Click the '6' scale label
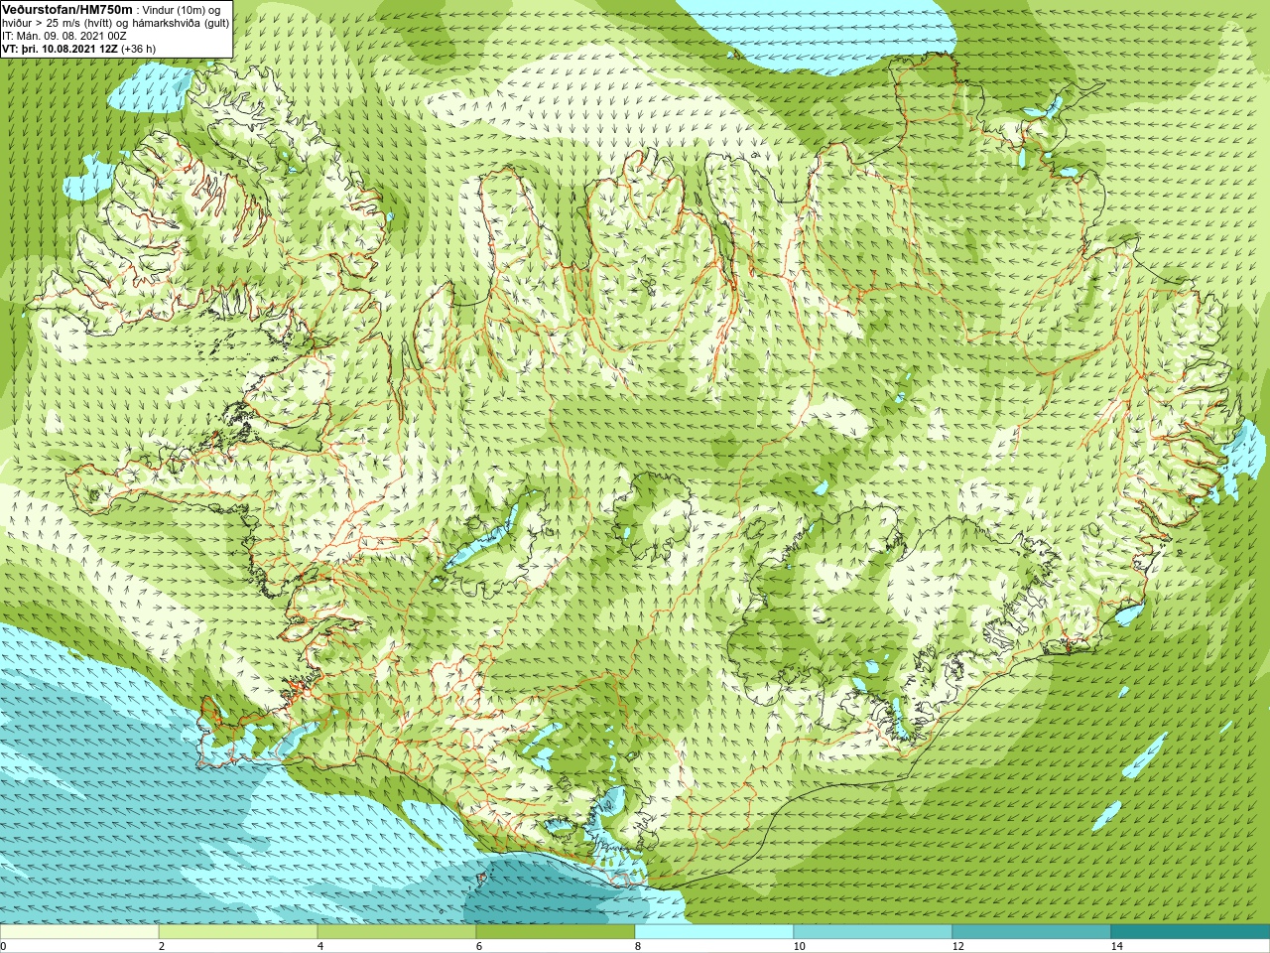Screen dimensions: 1270x953 (x=479, y=946)
